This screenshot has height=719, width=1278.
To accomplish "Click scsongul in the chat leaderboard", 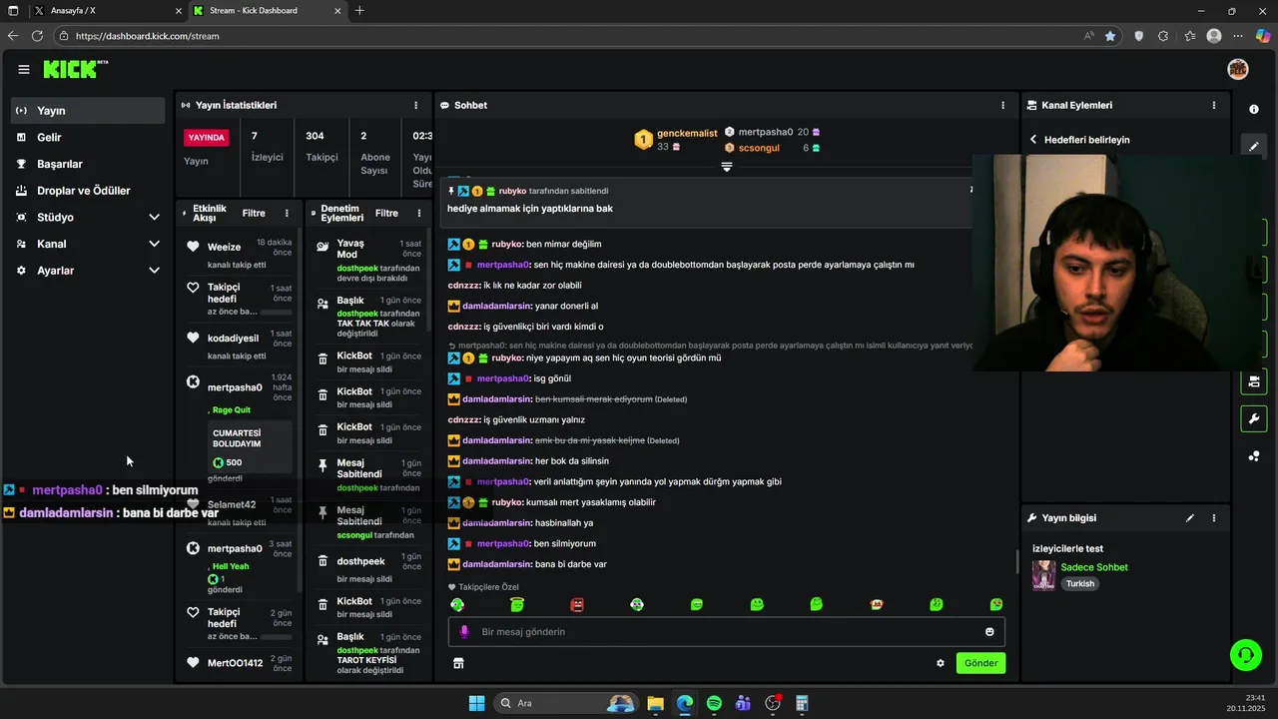I will click(759, 148).
